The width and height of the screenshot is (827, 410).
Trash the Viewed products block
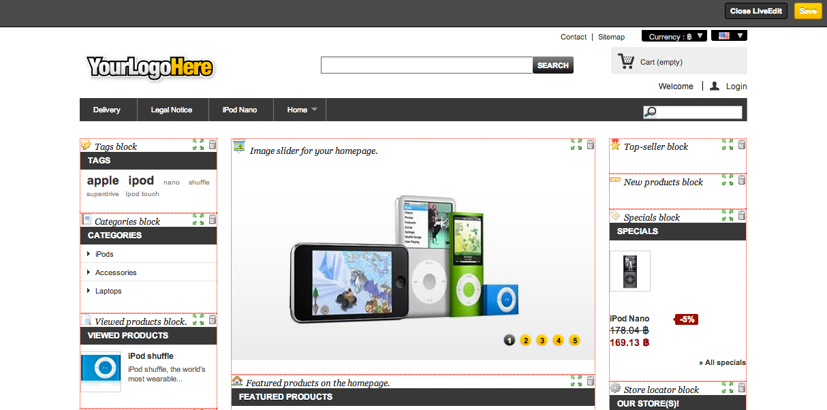[x=212, y=319]
